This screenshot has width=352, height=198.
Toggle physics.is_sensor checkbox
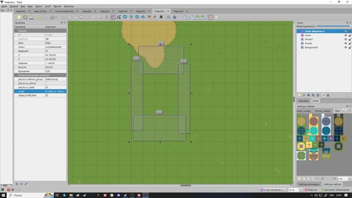47,83
